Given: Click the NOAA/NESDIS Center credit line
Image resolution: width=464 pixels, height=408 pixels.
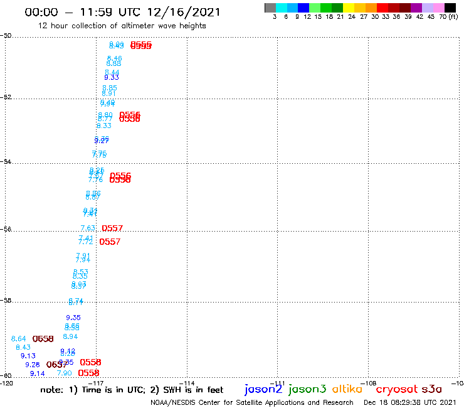Looking at the screenshot, I should 252,402.
